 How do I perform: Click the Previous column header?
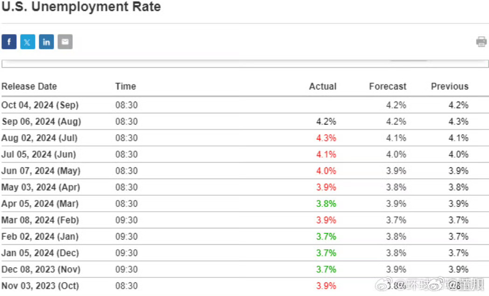tap(449, 86)
